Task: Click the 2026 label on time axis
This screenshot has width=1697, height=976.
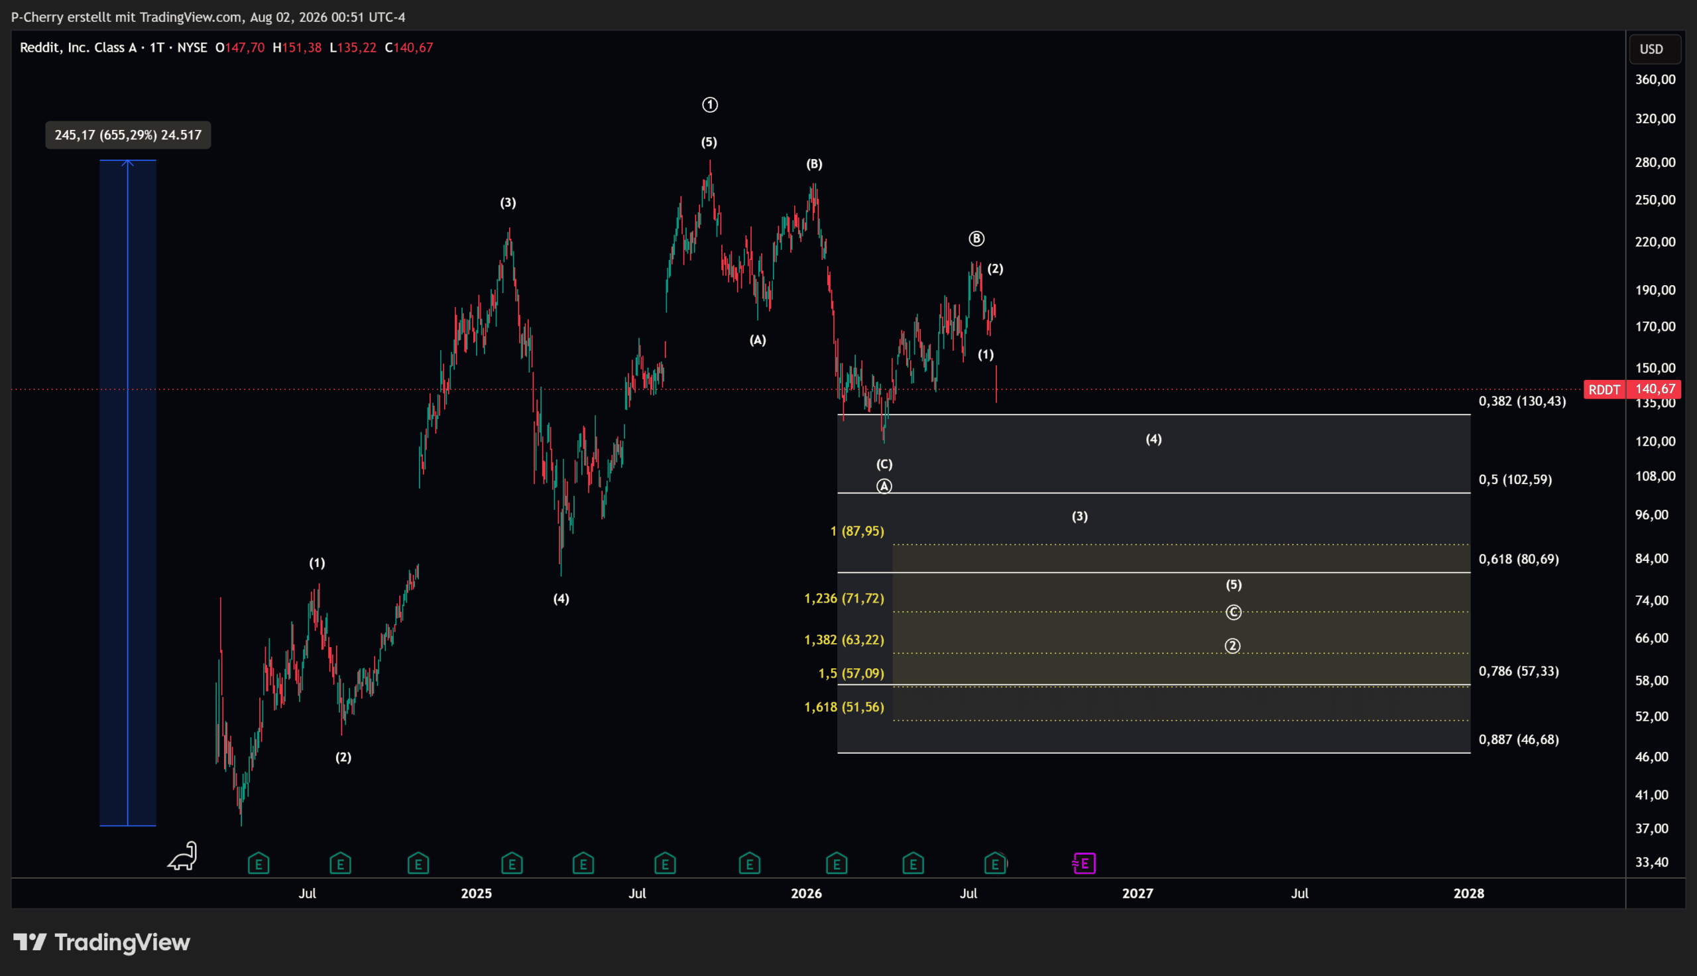Action: click(806, 894)
